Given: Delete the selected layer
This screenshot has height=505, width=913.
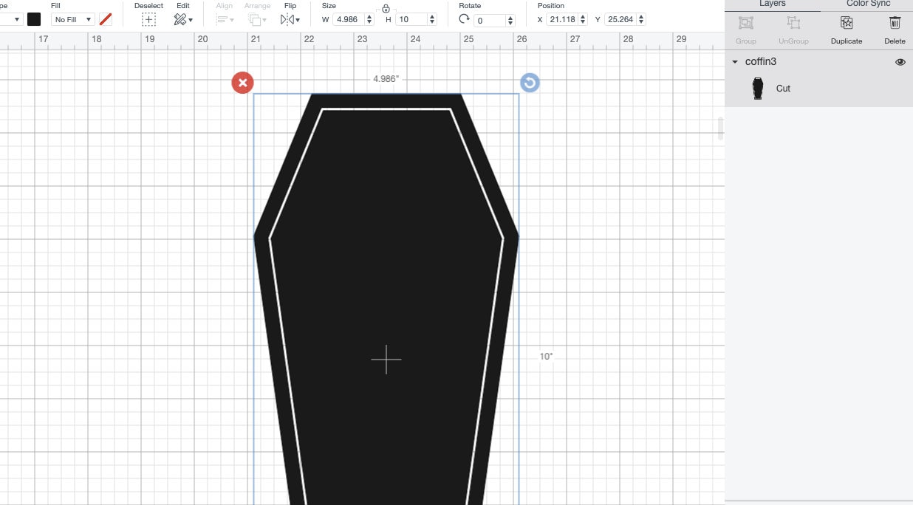Looking at the screenshot, I should (x=895, y=30).
